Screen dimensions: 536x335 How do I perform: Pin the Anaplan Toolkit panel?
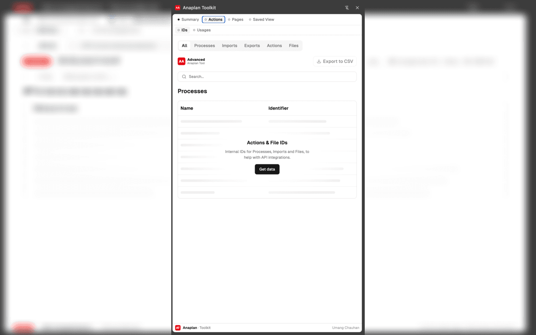pos(347,8)
